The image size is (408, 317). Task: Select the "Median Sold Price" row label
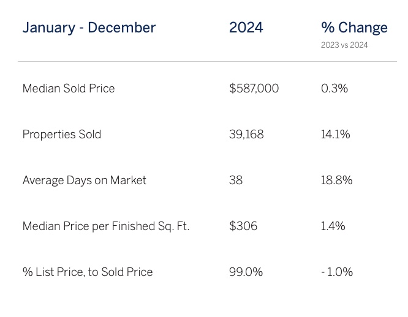point(69,89)
